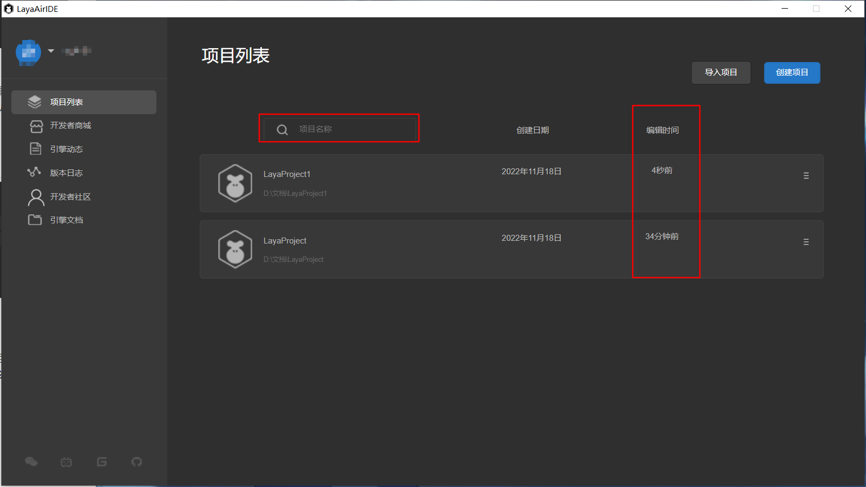Open 版本日志 sidebar item
Viewport: 866px width, 487px height.
(x=66, y=173)
